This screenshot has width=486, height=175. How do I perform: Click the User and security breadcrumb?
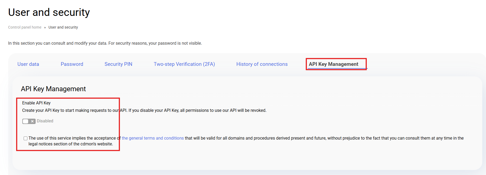tap(63, 27)
